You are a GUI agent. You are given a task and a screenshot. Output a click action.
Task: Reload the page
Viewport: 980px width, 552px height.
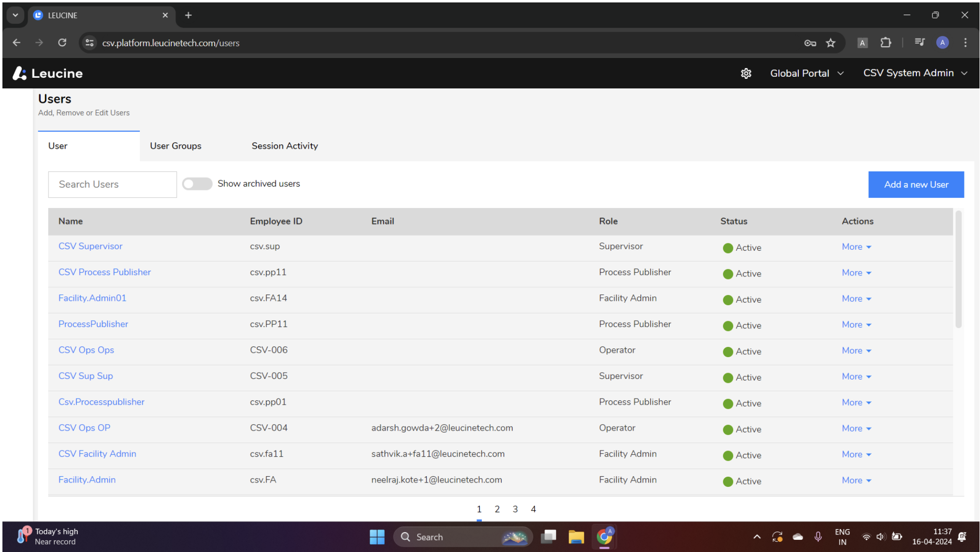[62, 43]
